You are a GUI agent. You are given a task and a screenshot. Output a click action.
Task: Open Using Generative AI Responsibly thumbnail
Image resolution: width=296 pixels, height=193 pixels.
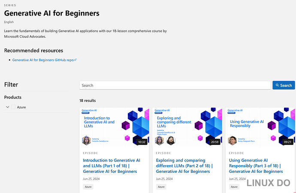point(260,127)
